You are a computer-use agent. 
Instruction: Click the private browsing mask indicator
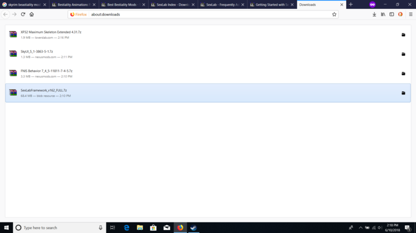click(372, 4)
